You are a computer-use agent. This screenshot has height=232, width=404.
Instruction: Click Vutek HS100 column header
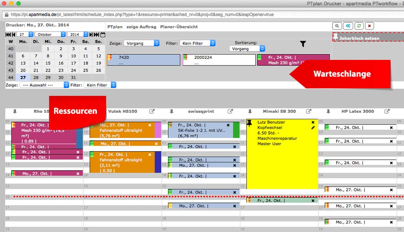(123, 112)
